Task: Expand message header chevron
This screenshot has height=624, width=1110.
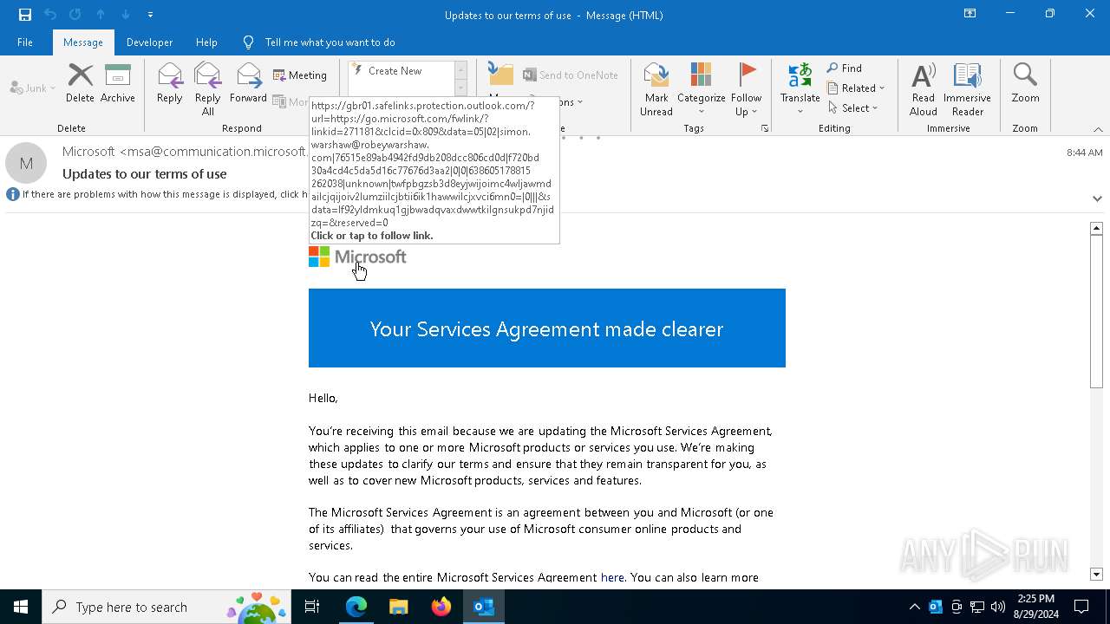Action: click(x=1097, y=198)
